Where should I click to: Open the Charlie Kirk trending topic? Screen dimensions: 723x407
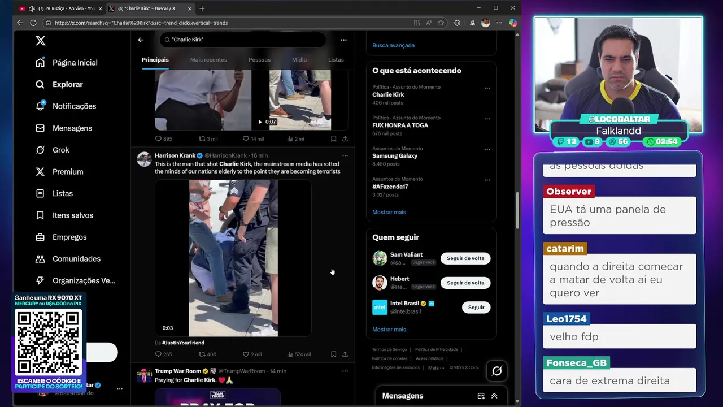click(x=388, y=94)
